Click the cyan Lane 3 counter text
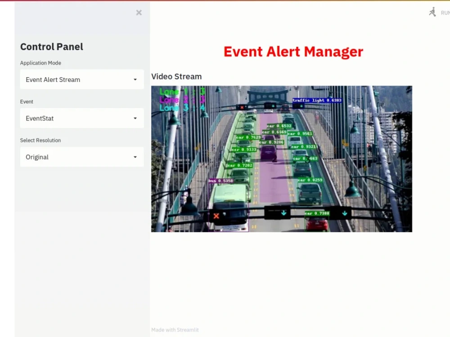Viewport: 450px width, 337px height. click(183, 108)
